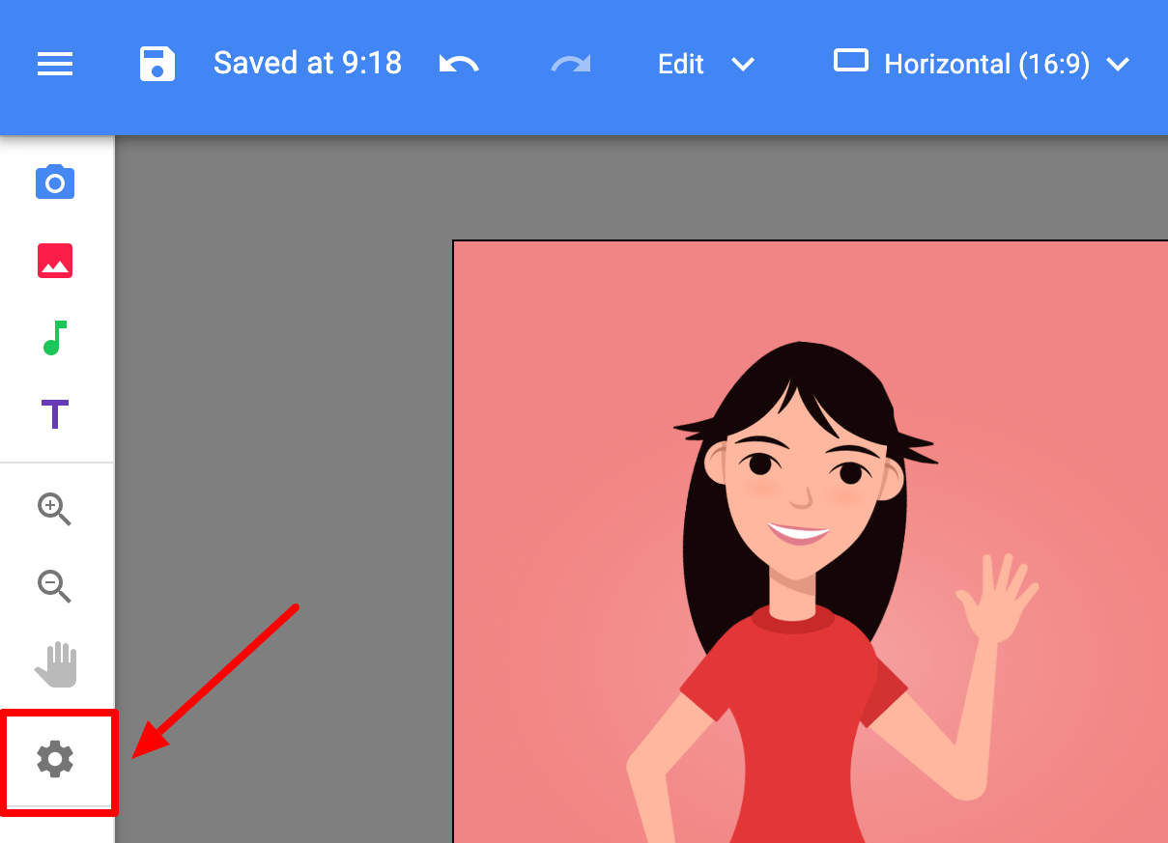
Task: Open the camera capture tool
Action: 55,182
